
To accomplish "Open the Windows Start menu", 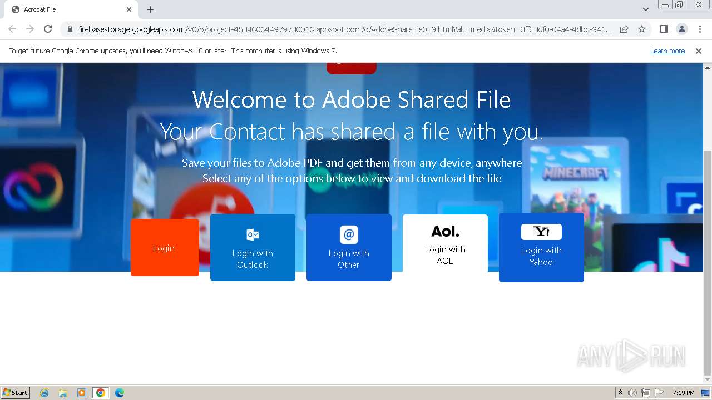I will (15, 392).
